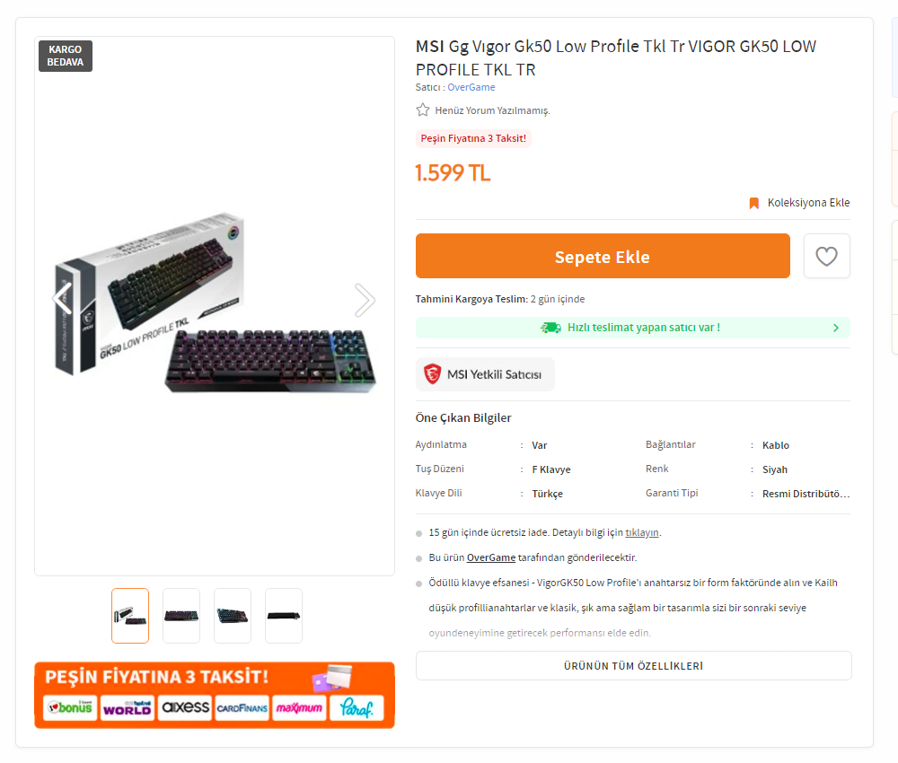Open the OverGame shipping sender link
898x763 pixels.
point(491,557)
